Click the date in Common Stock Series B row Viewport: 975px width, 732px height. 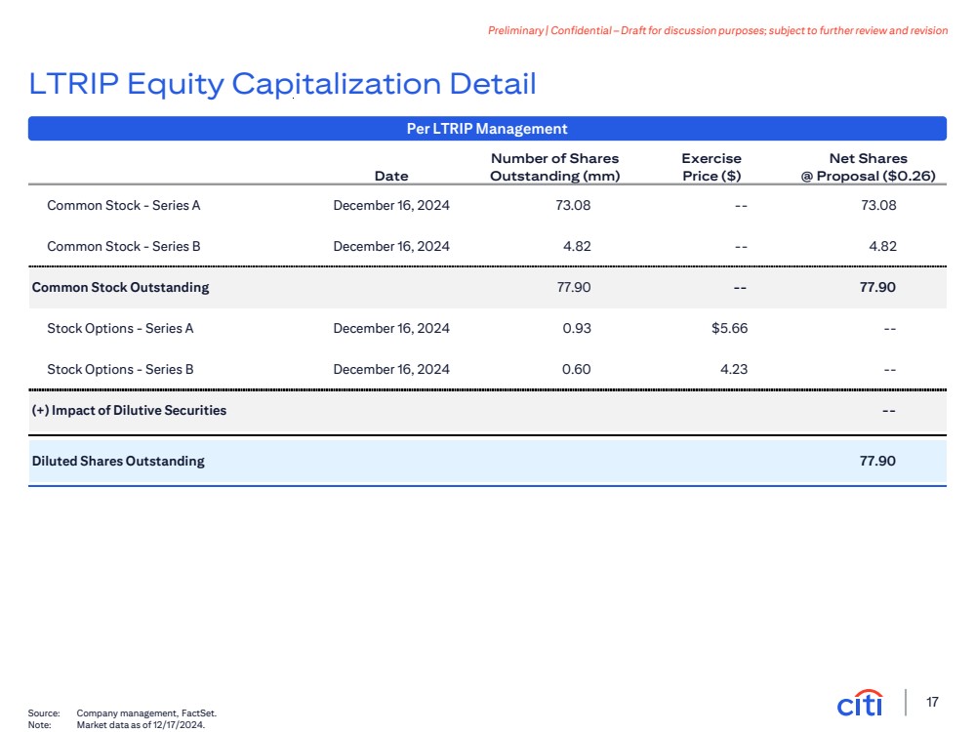point(391,246)
